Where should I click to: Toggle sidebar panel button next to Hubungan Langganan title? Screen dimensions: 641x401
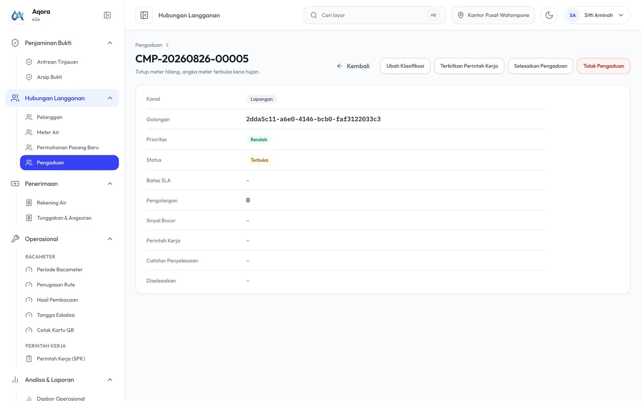click(144, 15)
